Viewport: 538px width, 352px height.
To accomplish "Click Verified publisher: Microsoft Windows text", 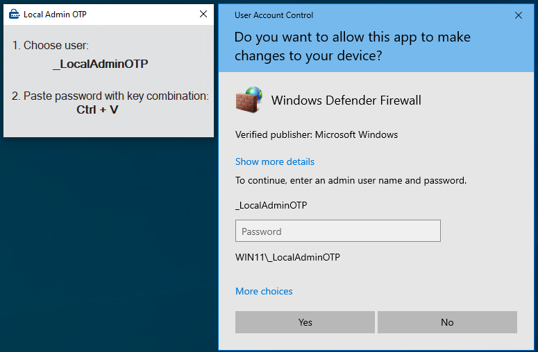I will point(317,134).
